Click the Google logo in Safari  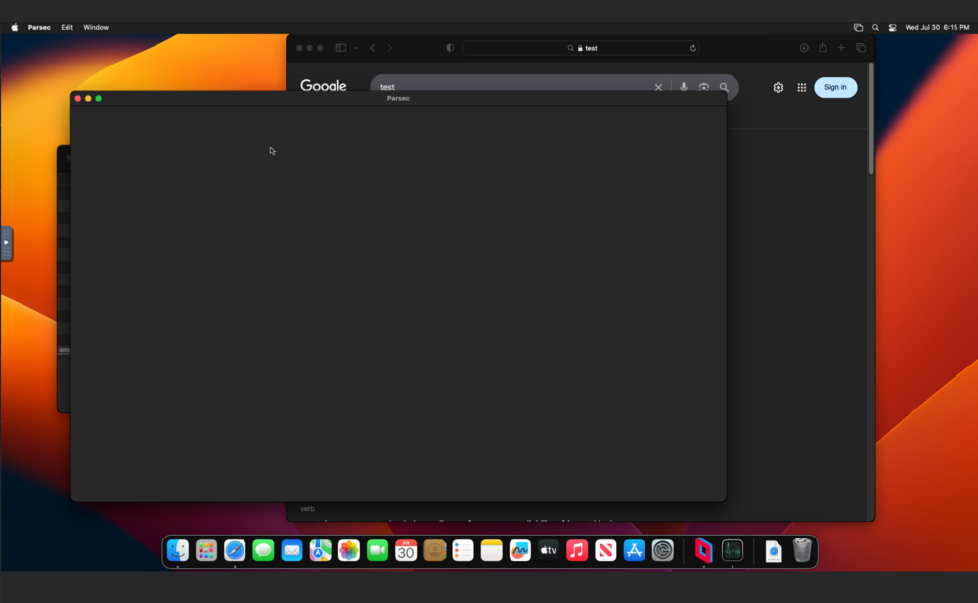point(323,86)
